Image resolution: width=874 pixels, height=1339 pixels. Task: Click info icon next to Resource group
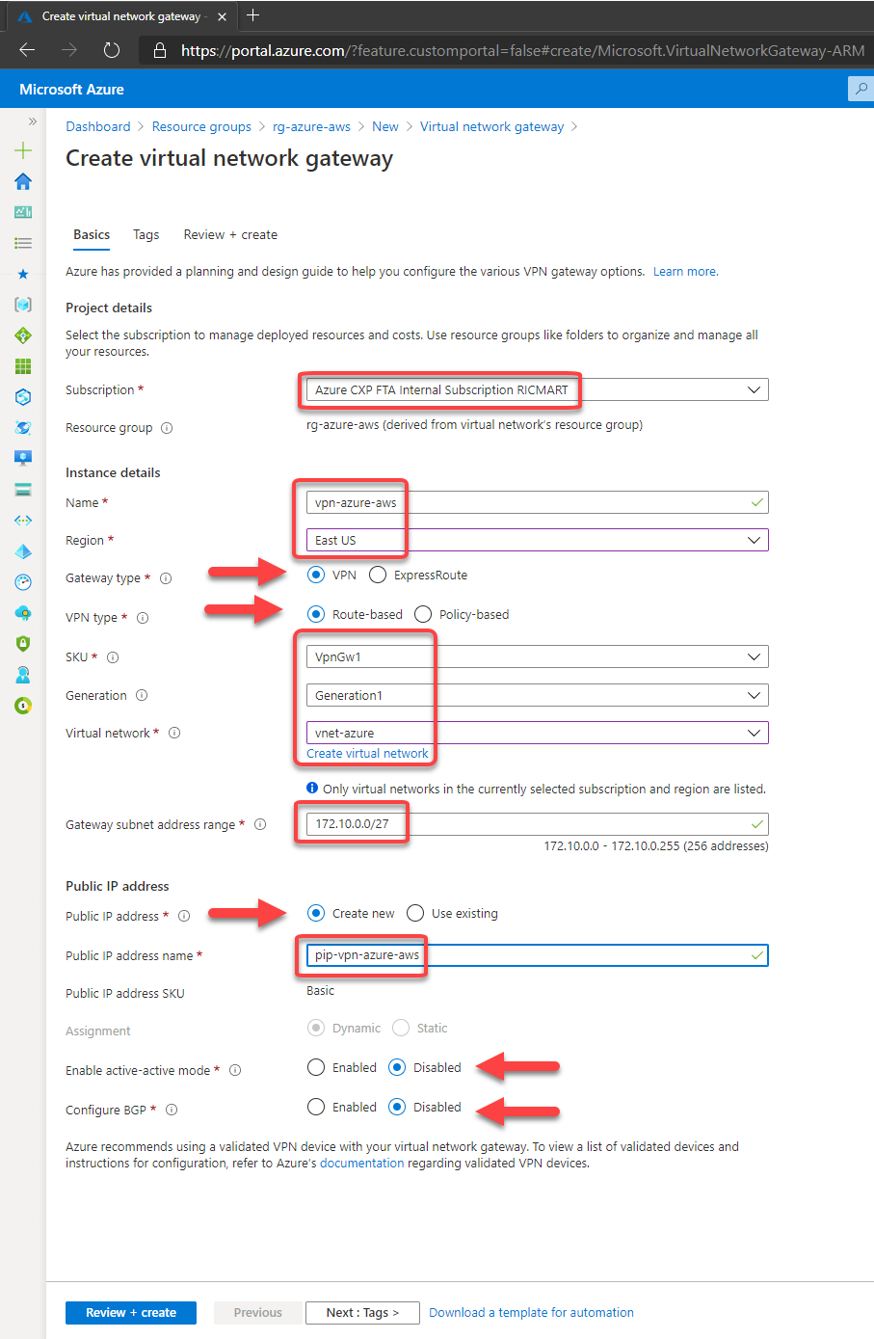coord(167,428)
